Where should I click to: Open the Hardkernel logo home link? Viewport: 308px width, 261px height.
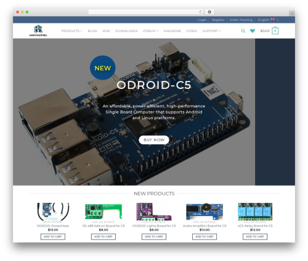point(38,31)
